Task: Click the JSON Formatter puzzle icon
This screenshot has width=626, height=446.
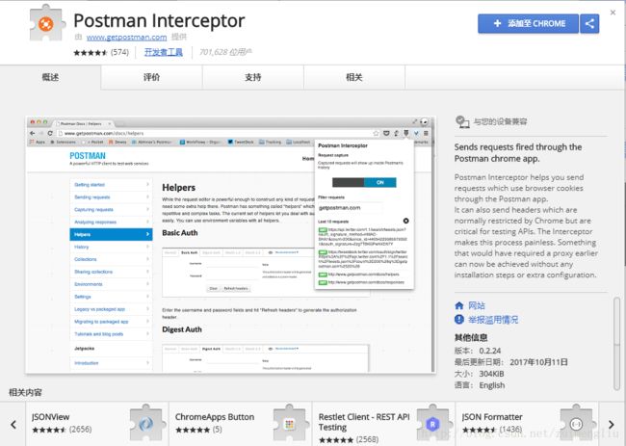Action: (577, 423)
